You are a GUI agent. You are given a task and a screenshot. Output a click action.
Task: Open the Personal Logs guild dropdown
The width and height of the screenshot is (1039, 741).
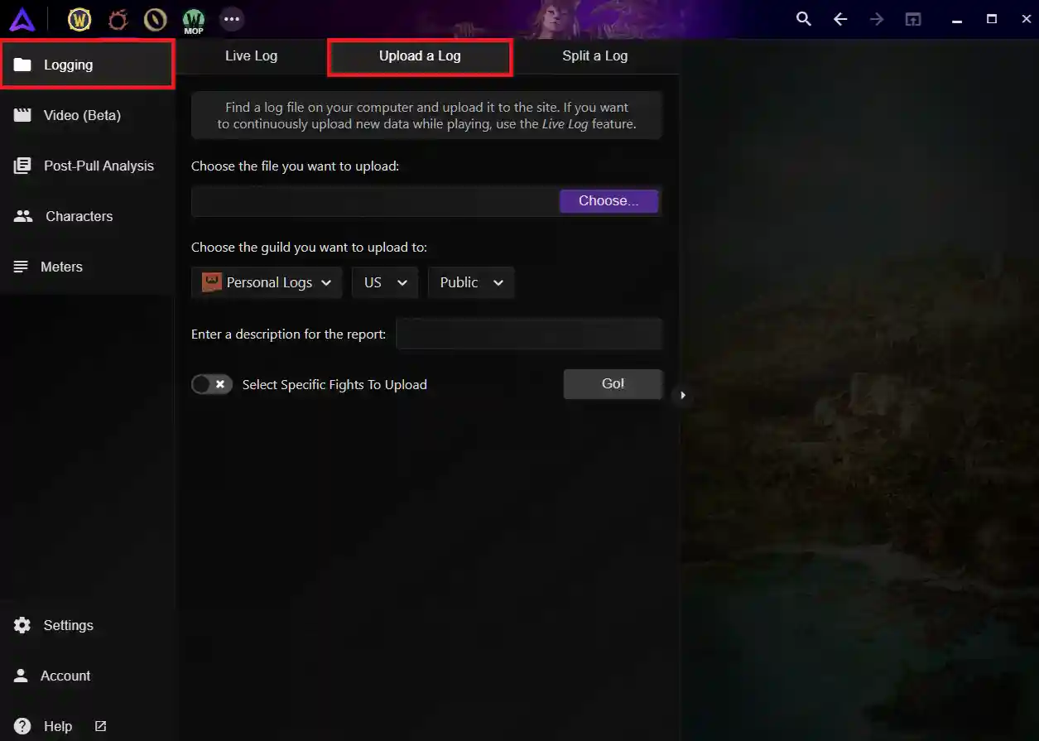(x=266, y=282)
